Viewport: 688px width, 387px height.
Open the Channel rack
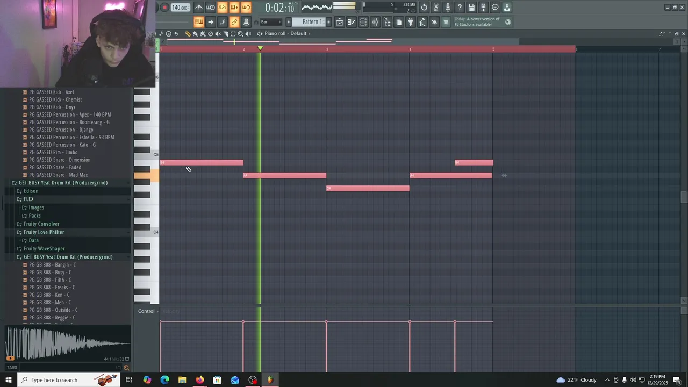coord(363,22)
